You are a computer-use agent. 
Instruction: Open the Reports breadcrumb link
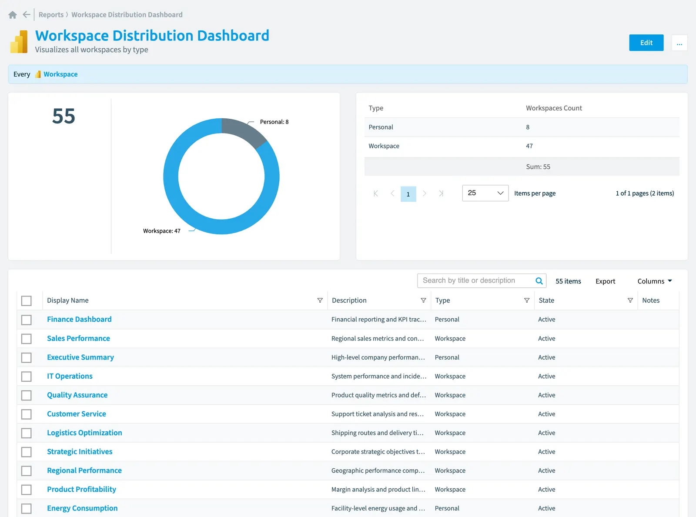(51, 15)
